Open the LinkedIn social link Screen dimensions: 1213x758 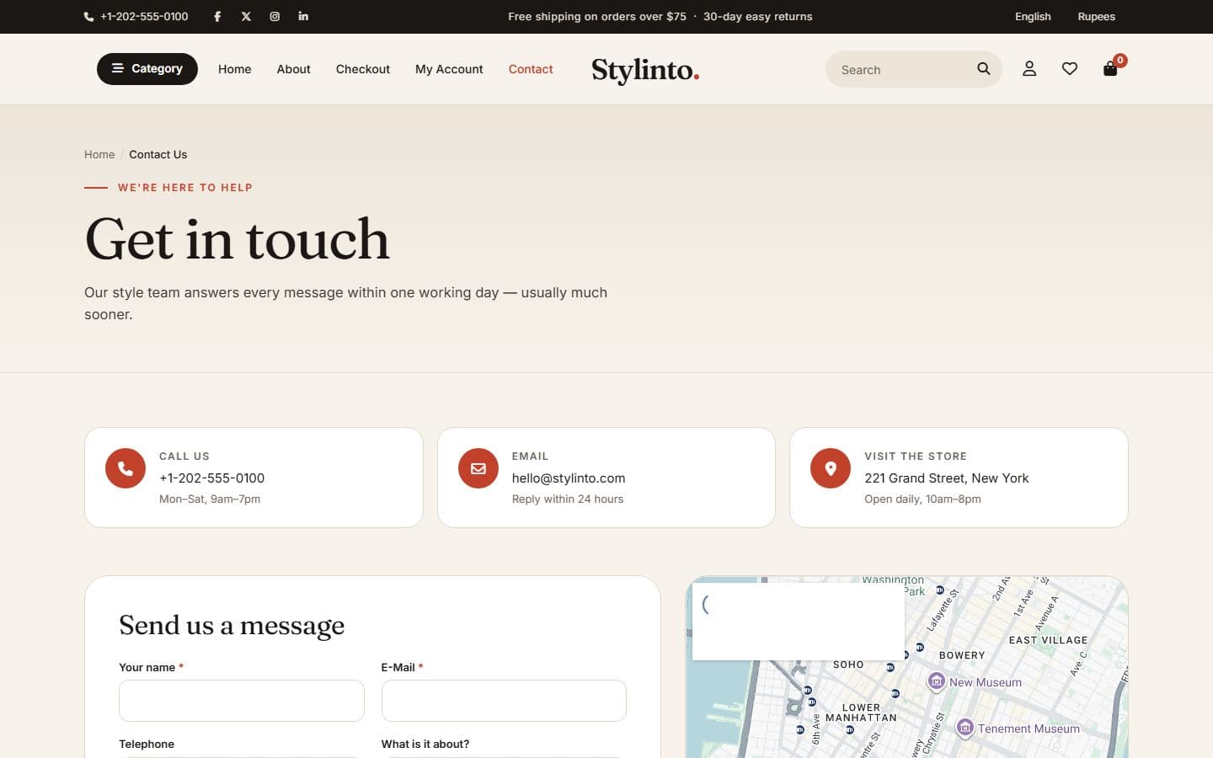303,16
